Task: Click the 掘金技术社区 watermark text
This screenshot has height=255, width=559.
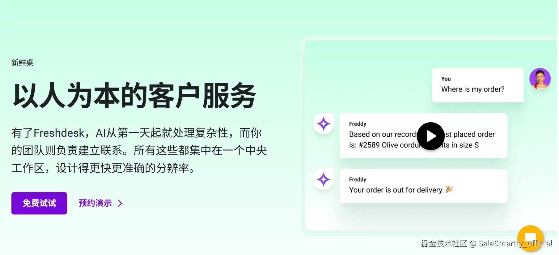Action: [444, 244]
